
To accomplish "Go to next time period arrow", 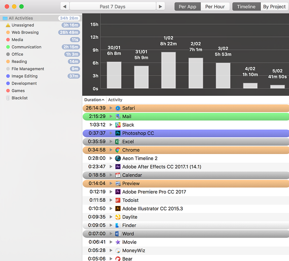I will coord(160,7).
